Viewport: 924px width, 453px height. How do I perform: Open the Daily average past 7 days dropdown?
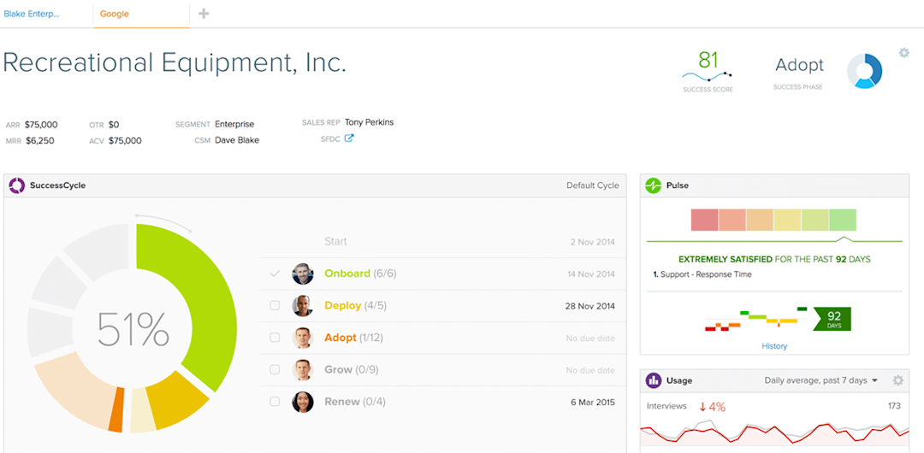tap(820, 380)
